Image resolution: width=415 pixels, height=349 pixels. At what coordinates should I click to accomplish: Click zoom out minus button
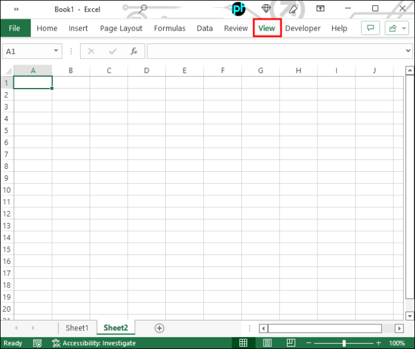pyautogui.click(x=309, y=343)
